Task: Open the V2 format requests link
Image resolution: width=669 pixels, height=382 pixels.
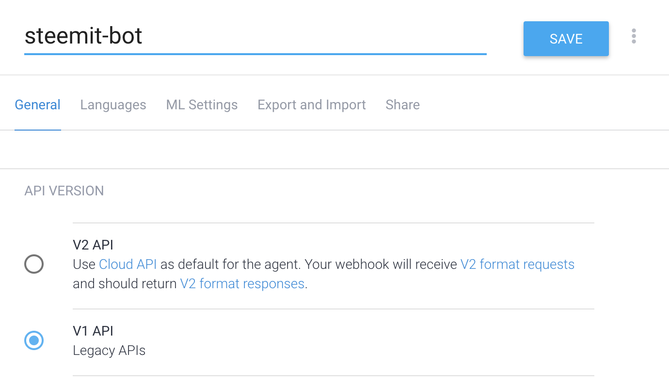Action: pyautogui.click(x=517, y=264)
